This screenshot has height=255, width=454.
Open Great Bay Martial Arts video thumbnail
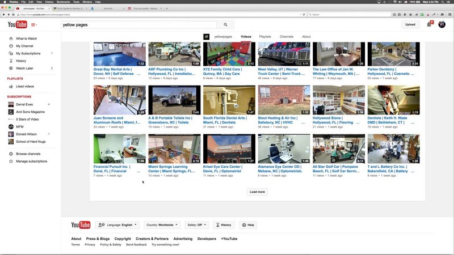click(x=120, y=54)
